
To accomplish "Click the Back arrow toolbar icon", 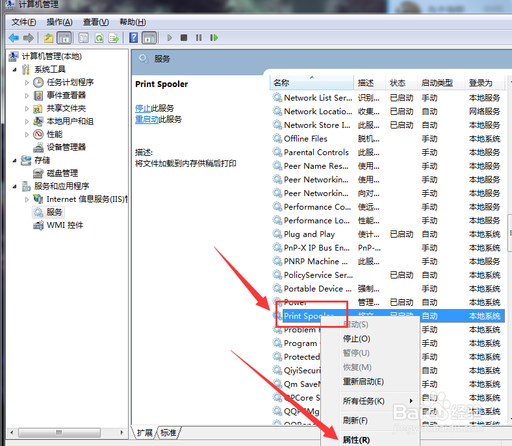I will 14,38.
